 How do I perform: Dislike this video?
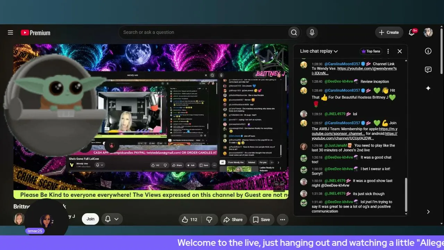click(x=209, y=219)
